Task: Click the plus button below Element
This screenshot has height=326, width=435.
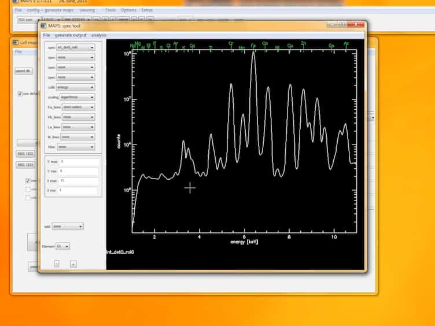Action: coord(73,264)
